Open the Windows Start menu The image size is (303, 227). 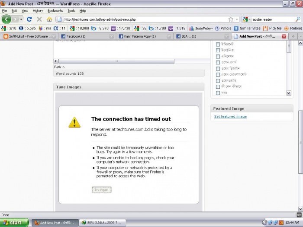pyautogui.click(x=15, y=223)
